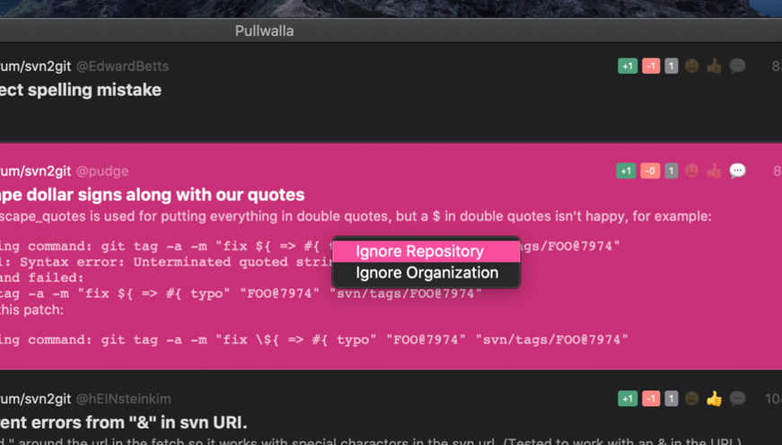Click -0 badge on pudge pull request

(x=650, y=171)
